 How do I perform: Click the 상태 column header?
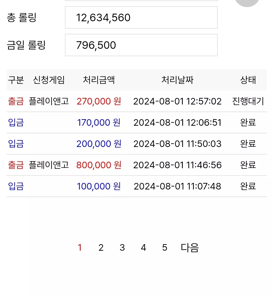pyautogui.click(x=248, y=80)
